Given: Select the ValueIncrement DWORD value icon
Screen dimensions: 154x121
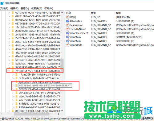Looking at the screenshot, I should [x=67, y=33].
